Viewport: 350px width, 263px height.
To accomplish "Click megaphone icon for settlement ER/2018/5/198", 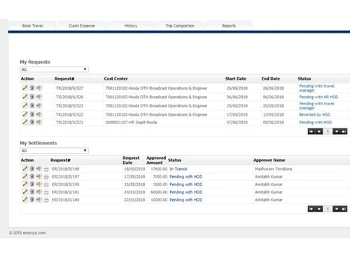I will (39, 168).
